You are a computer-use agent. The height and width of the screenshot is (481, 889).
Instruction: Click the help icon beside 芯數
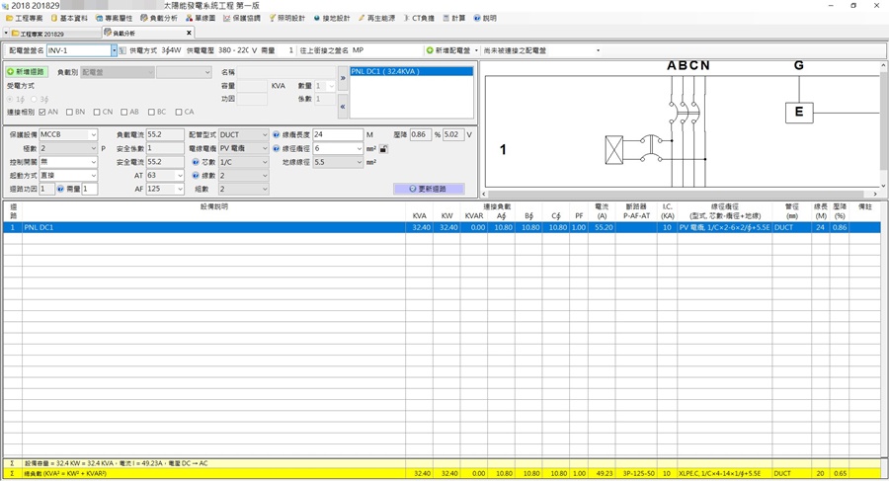(x=197, y=162)
